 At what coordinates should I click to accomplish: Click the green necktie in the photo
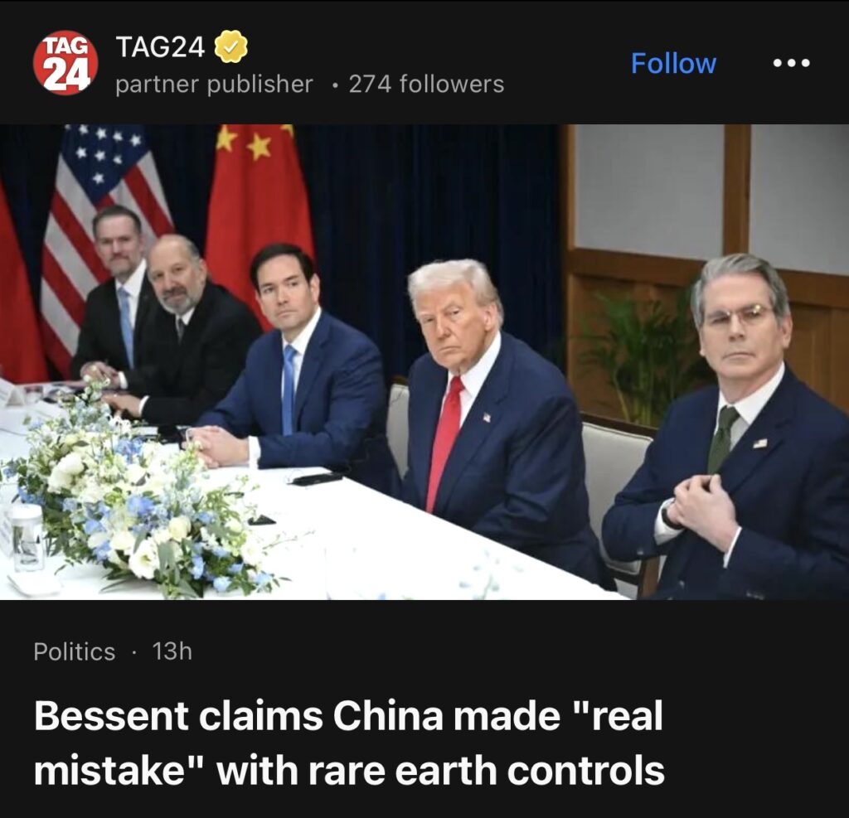pyautogui.click(x=723, y=439)
